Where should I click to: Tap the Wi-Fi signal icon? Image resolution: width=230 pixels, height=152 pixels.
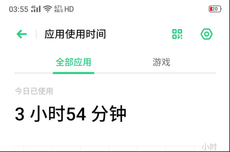[x=48, y=9]
